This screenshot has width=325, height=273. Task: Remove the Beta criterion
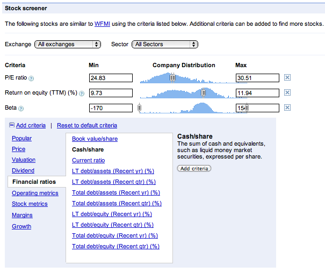287,107
